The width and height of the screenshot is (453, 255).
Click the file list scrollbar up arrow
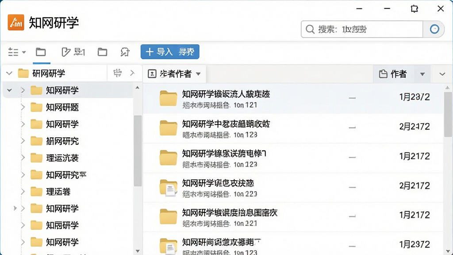[x=448, y=88]
